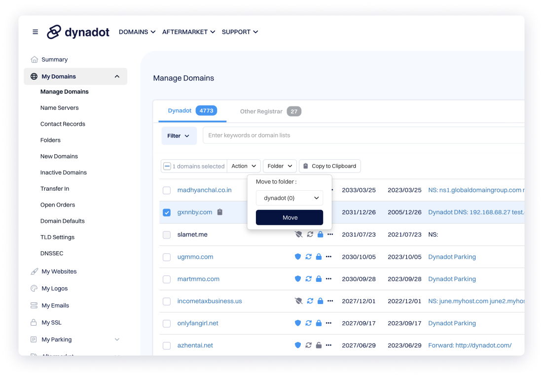Click the privacy shield icon for ugmmo.com

coord(298,257)
